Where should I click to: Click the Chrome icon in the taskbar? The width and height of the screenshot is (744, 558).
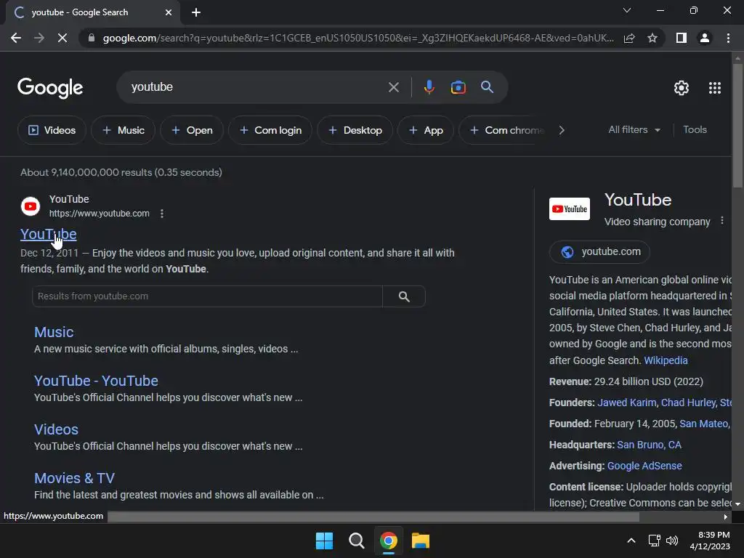tap(388, 541)
